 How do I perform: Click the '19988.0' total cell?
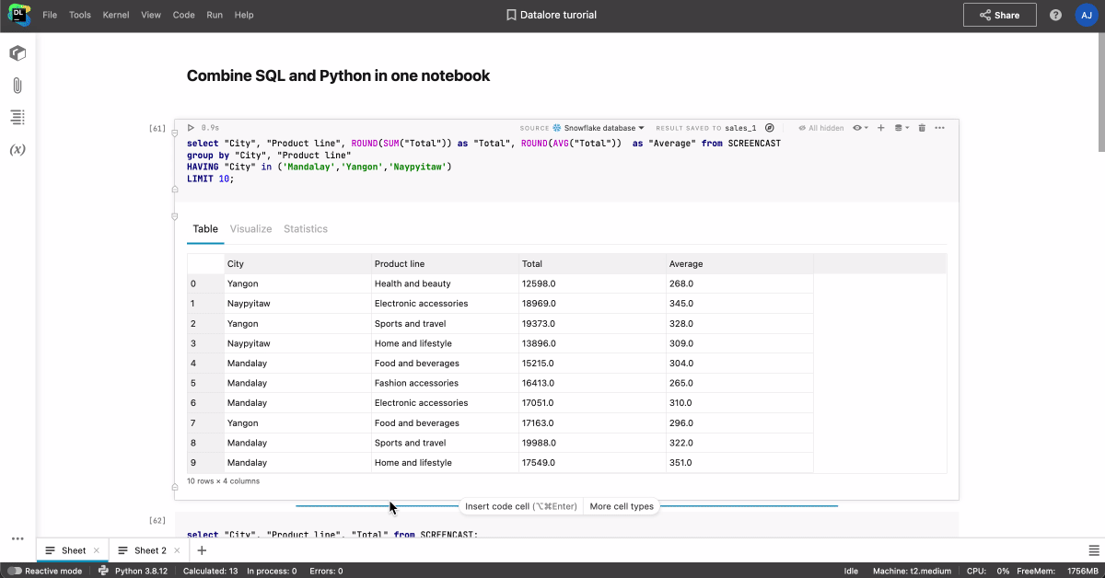[x=592, y=443]
